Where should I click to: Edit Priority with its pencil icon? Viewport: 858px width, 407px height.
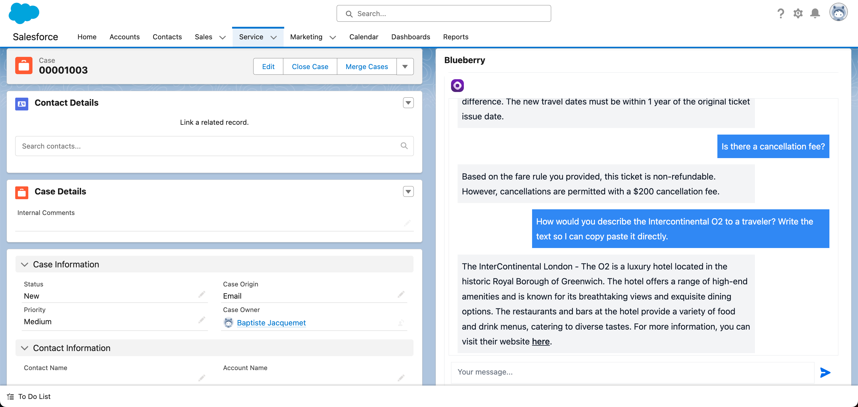201,320
